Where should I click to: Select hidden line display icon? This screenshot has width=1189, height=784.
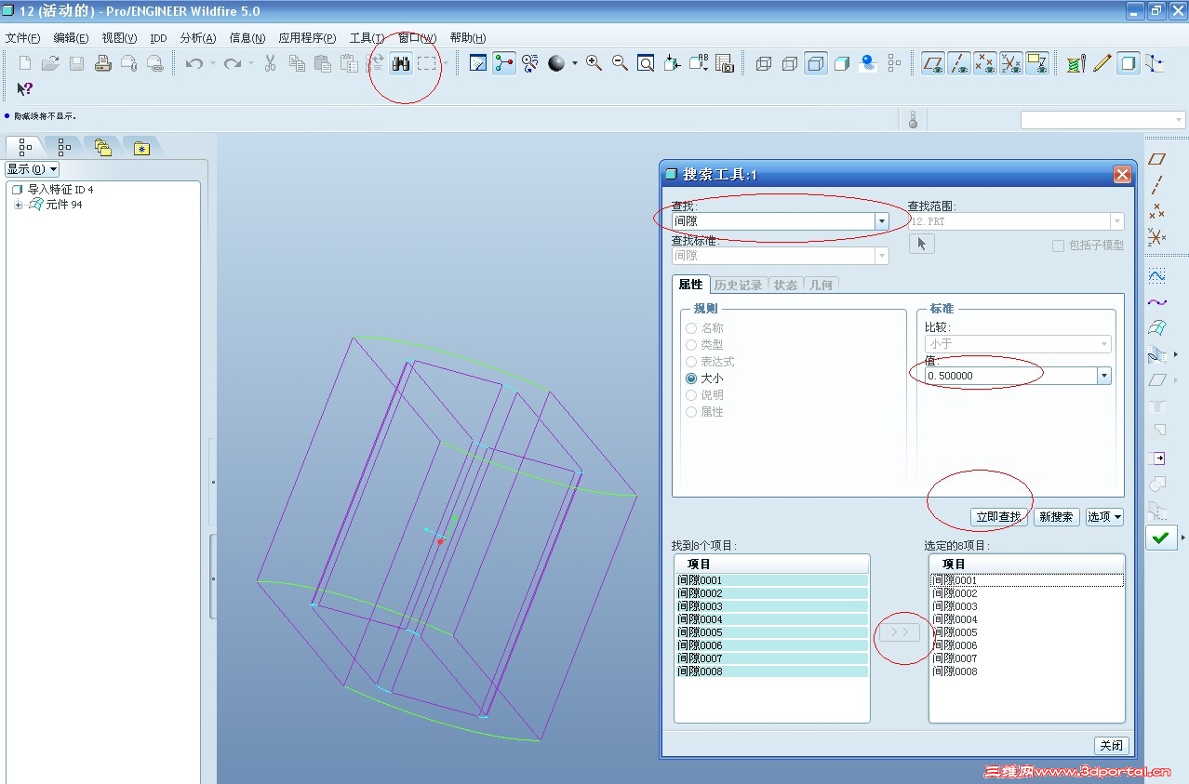click(x=790, y=63)
